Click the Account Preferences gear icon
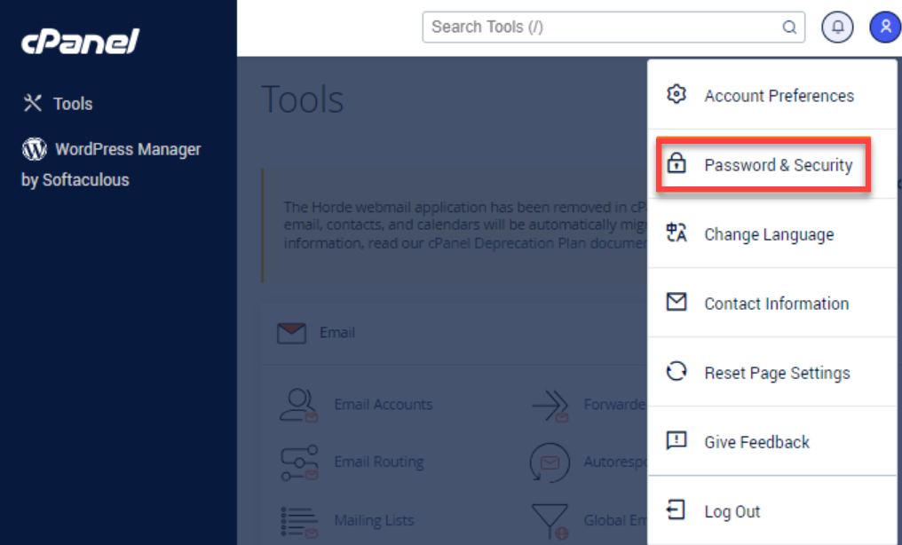 [x=676, y=94]
